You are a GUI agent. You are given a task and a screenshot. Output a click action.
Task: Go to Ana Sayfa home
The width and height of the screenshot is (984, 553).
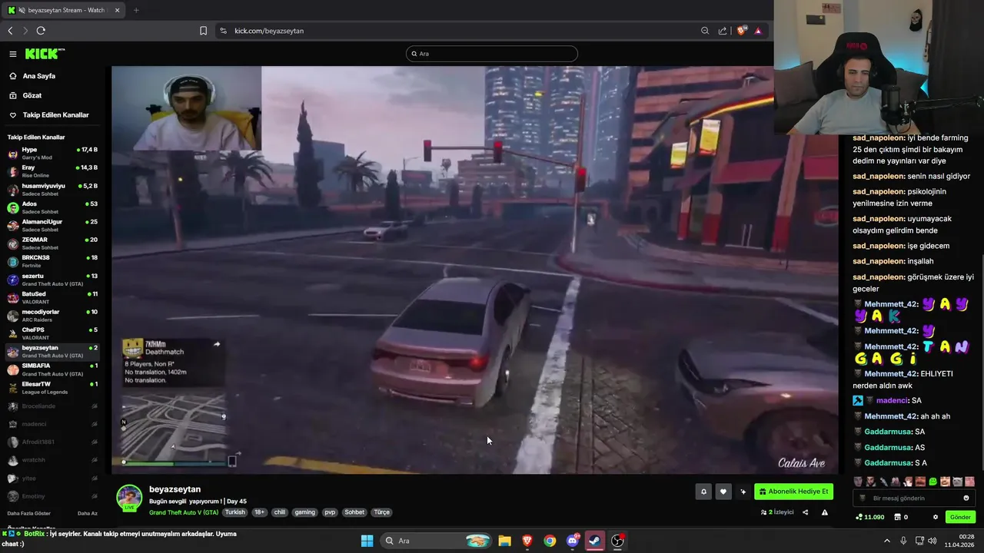pyautogui.click(x=38, y=76)
